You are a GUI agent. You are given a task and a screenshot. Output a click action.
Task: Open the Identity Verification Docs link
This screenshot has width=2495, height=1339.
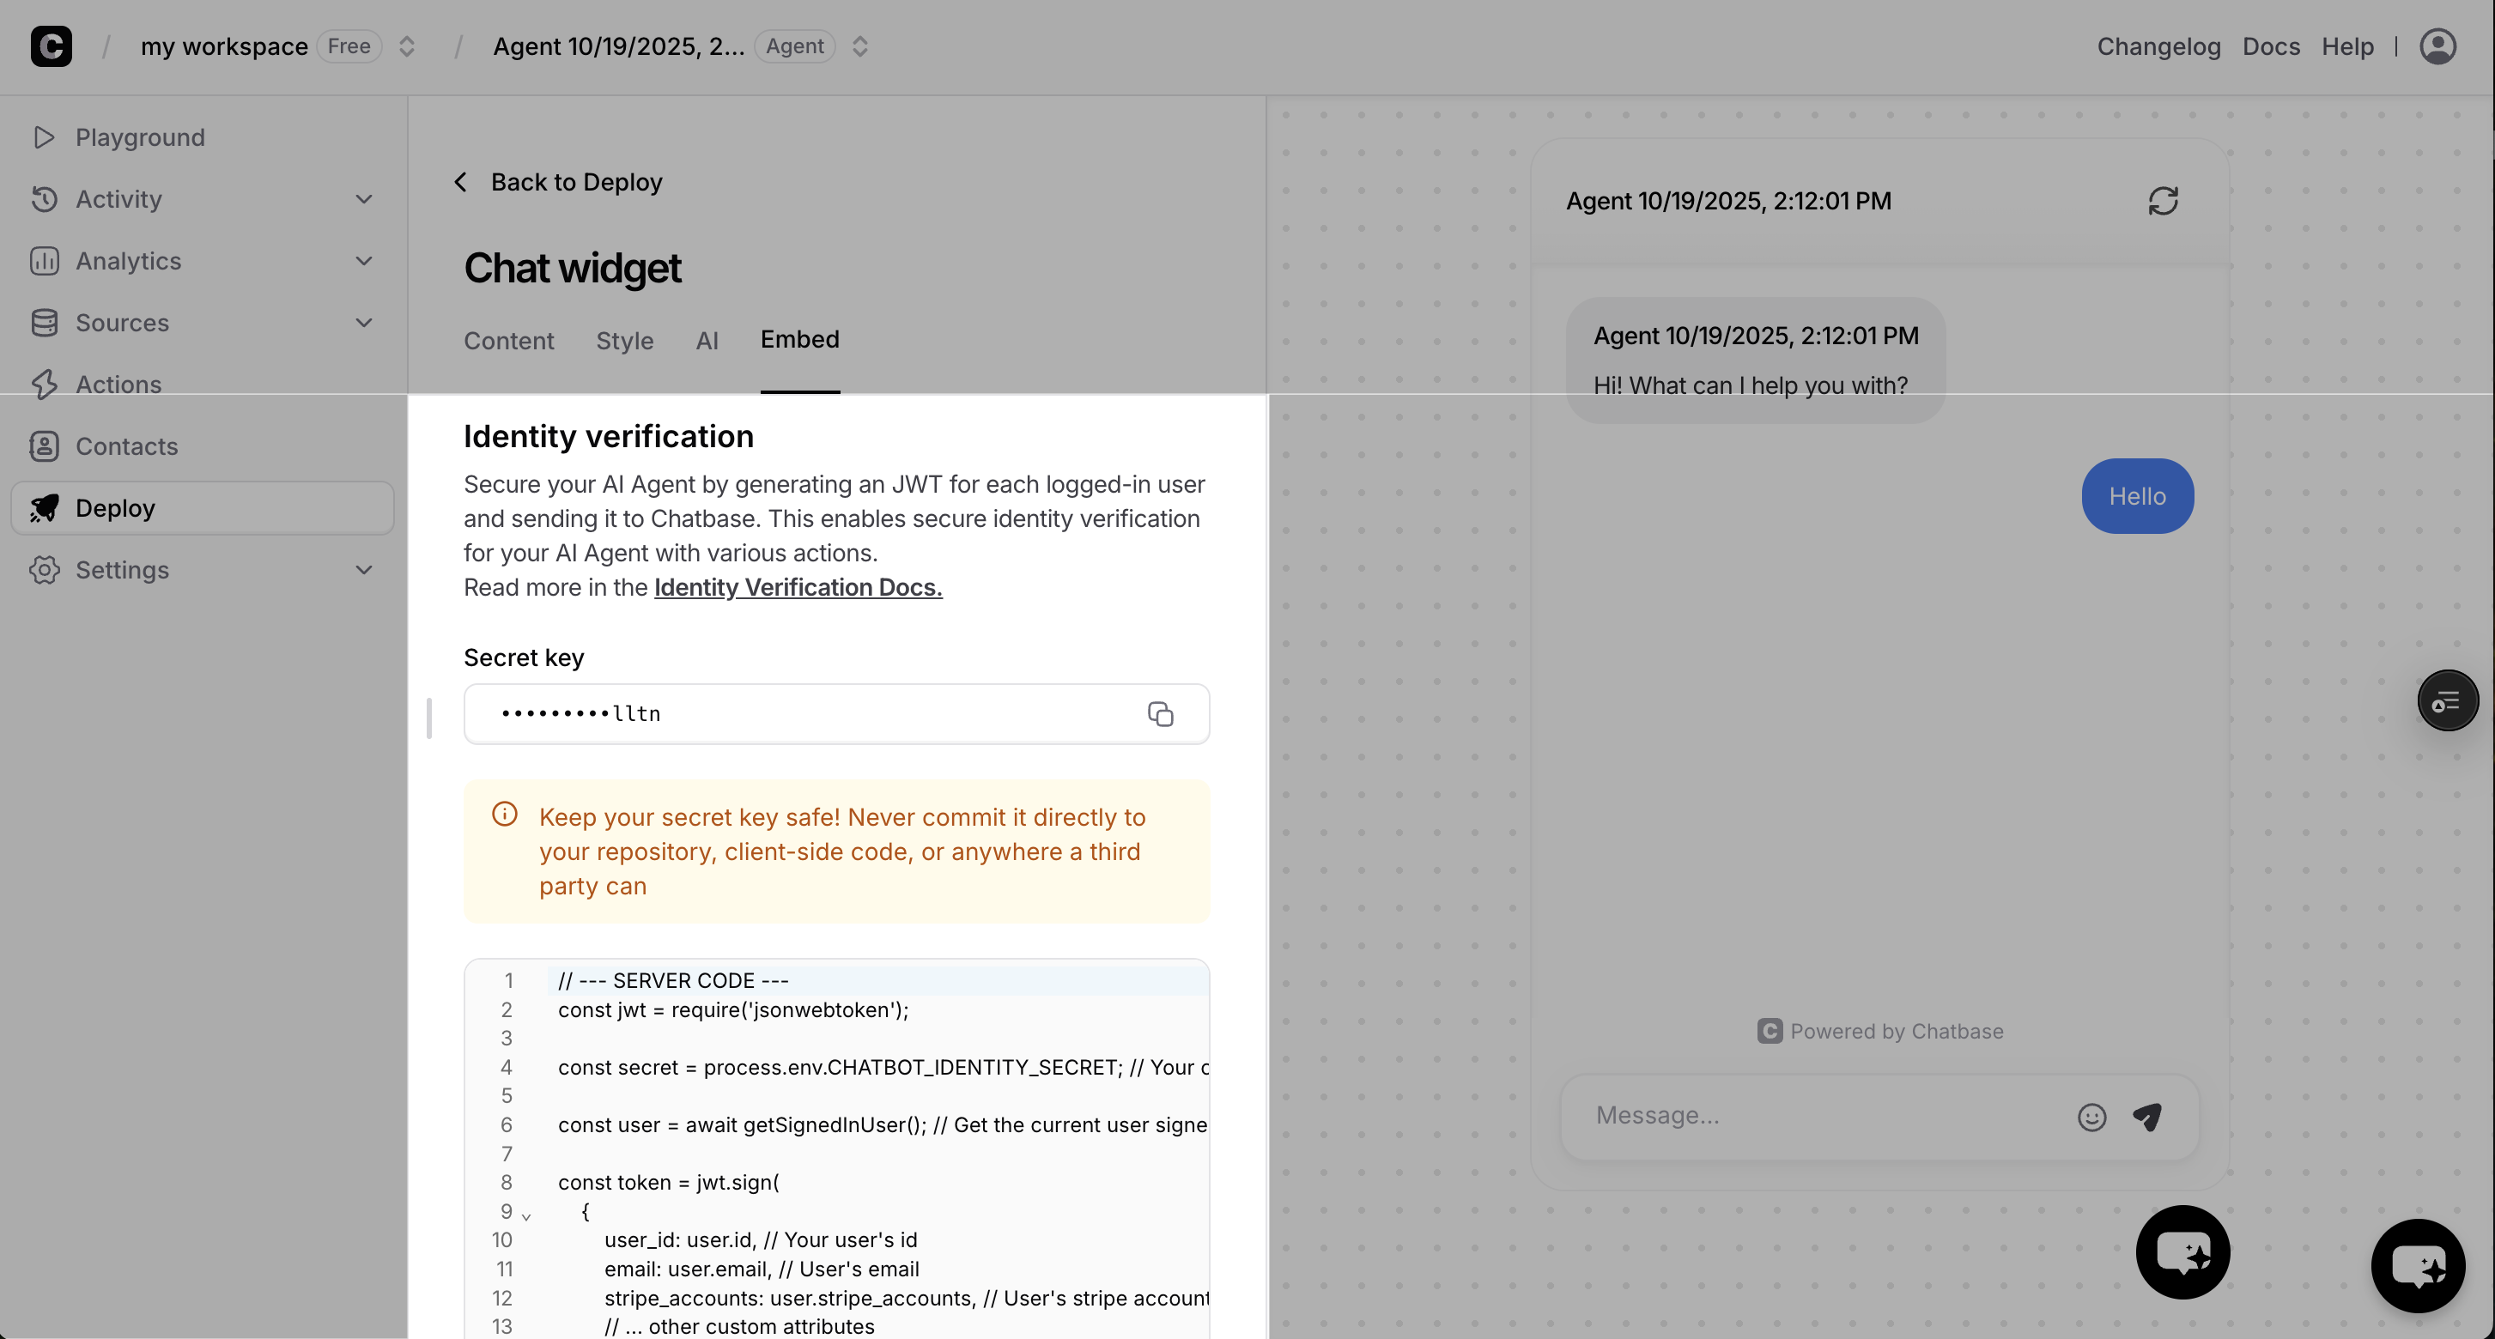(797, 587)
